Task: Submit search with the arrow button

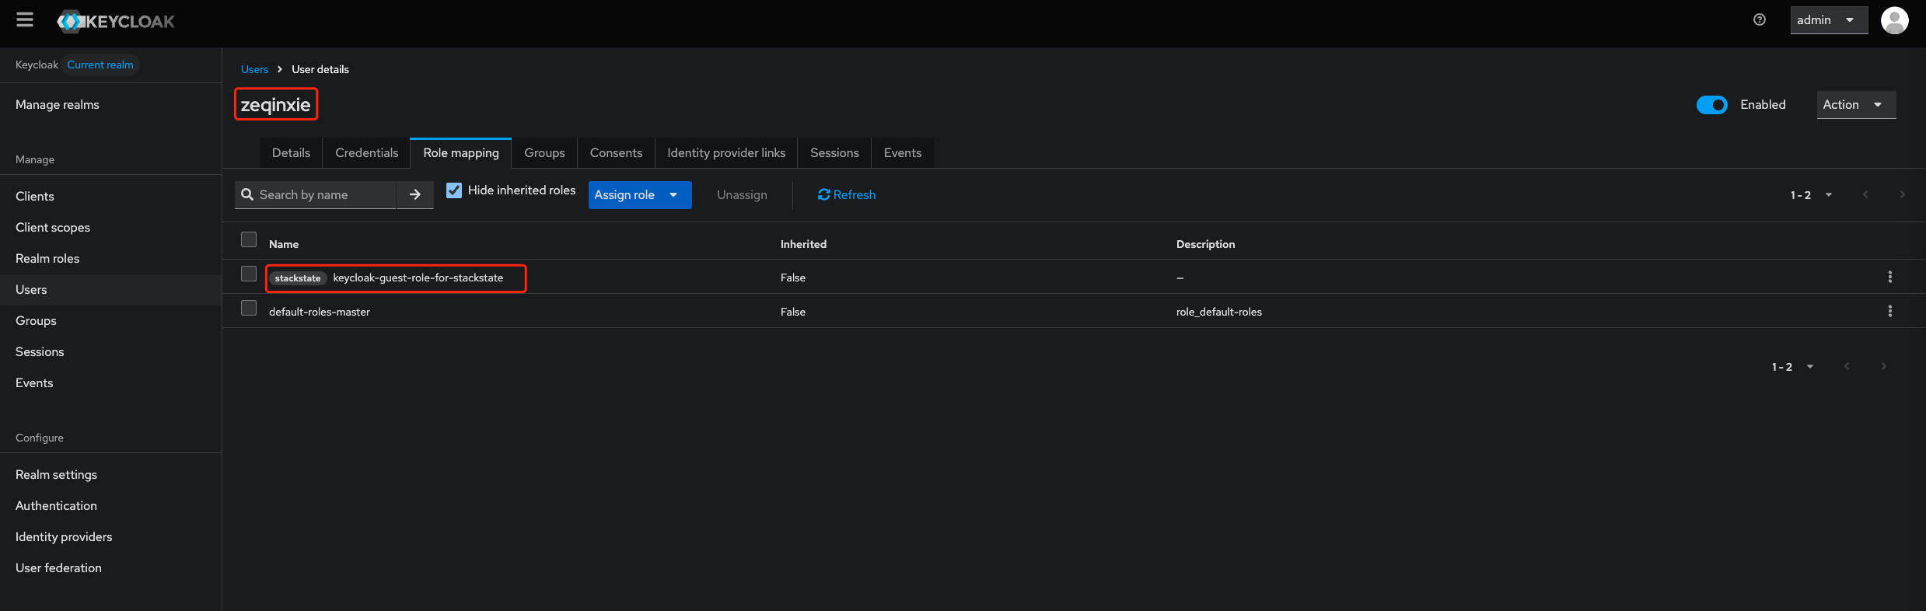Action: point(415,194)
